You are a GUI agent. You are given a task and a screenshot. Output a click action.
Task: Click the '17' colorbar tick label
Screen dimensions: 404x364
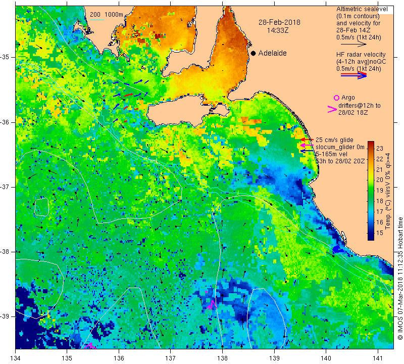point(380,211)
